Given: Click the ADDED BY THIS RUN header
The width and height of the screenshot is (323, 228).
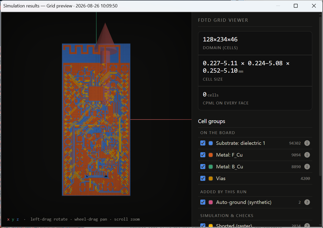Looking at the screenshot, I should 223,192.
